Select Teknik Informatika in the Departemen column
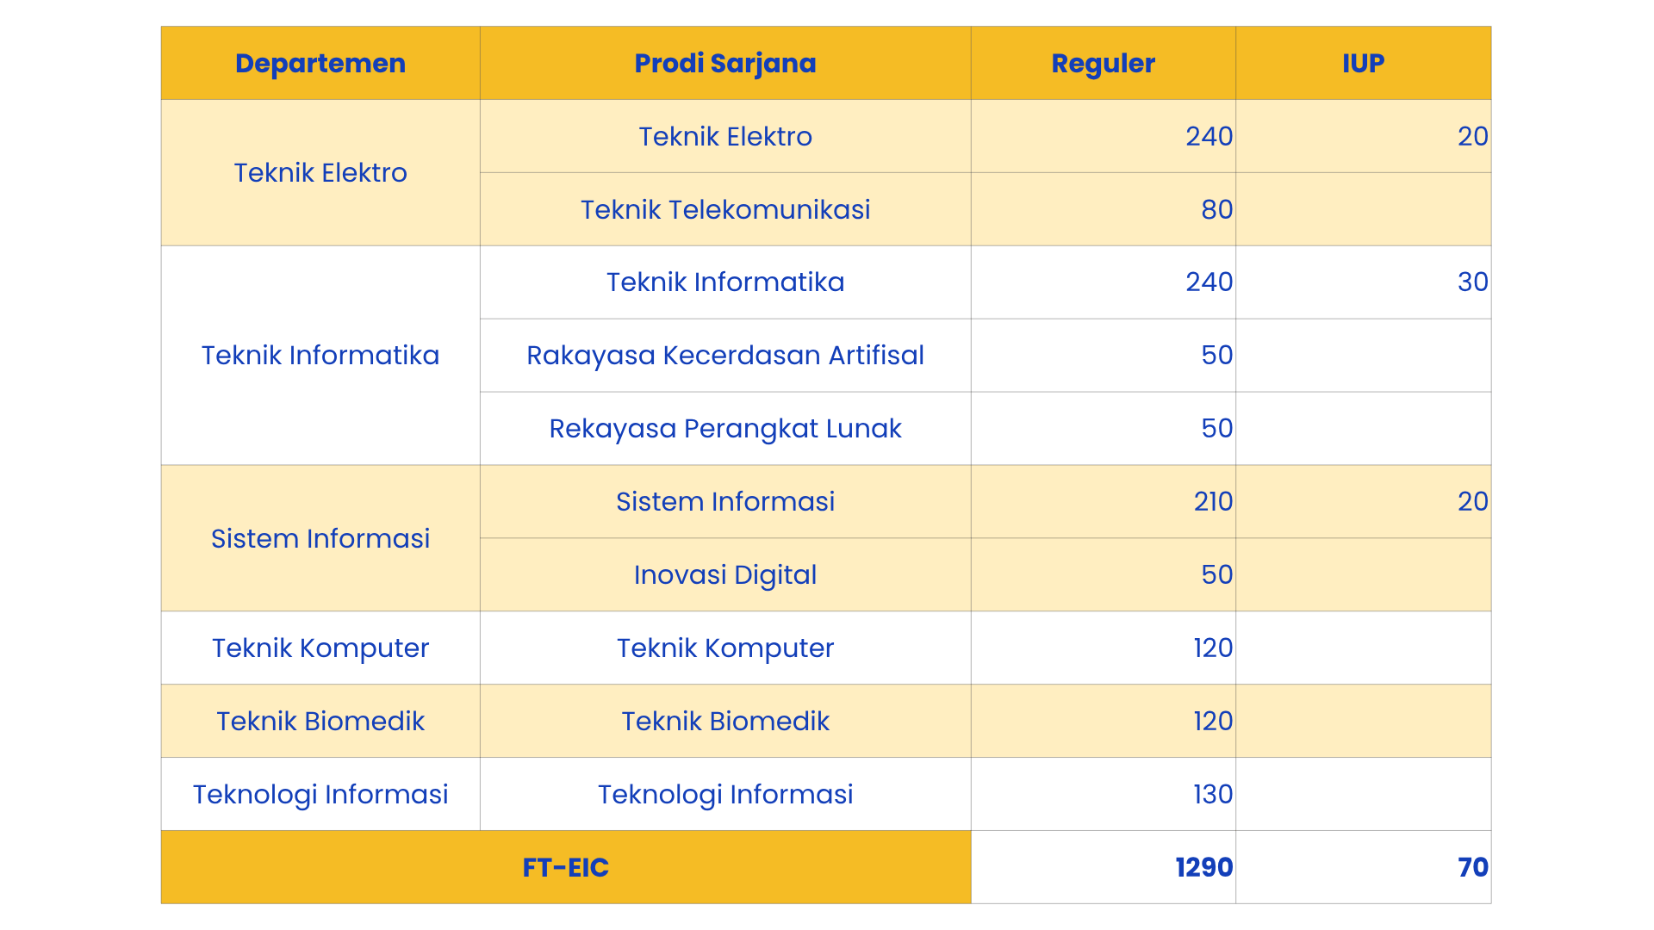 click(320, 356)
